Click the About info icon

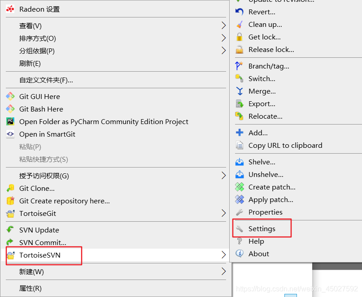(x=240, y=254)
